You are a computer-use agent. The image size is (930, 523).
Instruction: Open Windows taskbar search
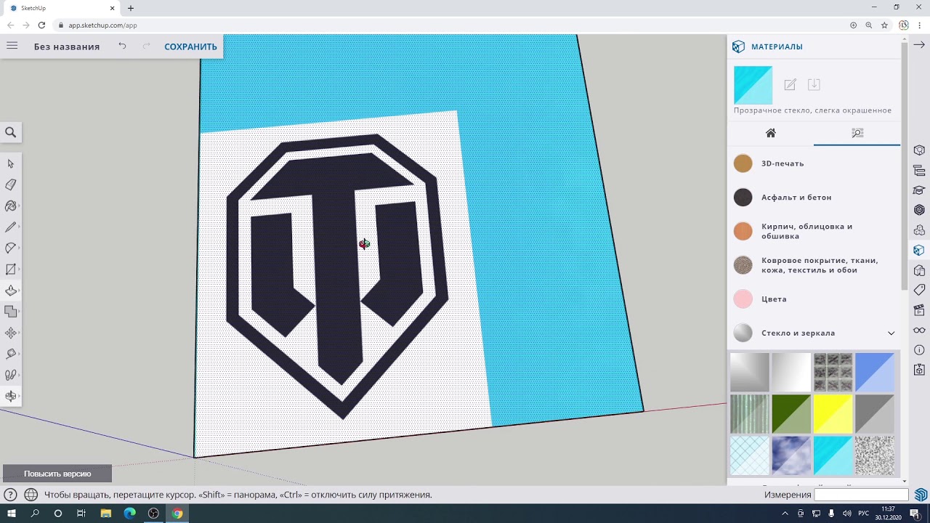point(35,514)
